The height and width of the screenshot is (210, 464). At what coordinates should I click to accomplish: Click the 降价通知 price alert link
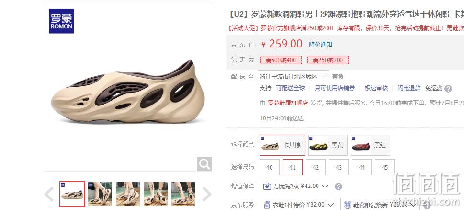pyautogui.click(x=320, y=45)
